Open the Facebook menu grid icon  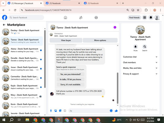145,17
